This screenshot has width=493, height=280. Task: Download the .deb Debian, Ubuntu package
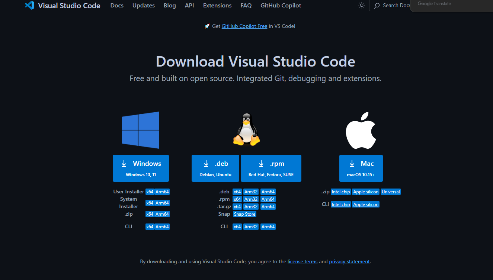[x=215, y=168]
